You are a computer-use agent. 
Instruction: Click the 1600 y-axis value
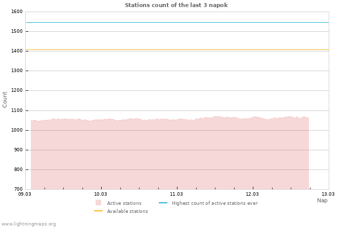17,12
